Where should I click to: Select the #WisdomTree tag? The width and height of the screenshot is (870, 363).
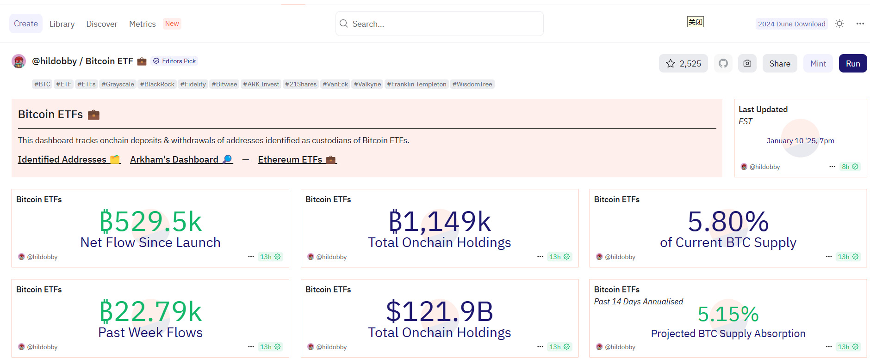pos(472,84)
